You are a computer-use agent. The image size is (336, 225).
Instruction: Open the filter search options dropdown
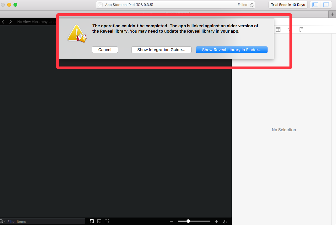(x=3, y=221)
